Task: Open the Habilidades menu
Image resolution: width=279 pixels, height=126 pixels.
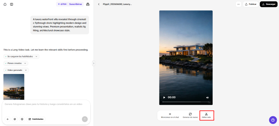Action: [x=36, y=119]
